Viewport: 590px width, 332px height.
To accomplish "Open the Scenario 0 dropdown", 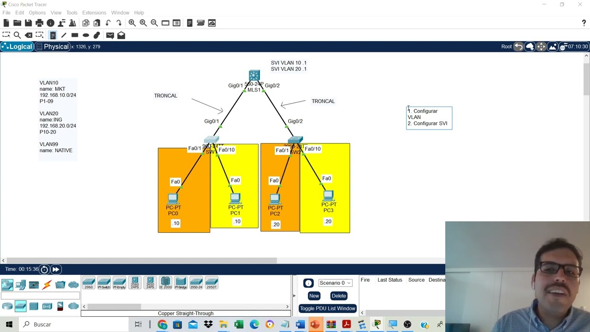I will click(335, 283).
